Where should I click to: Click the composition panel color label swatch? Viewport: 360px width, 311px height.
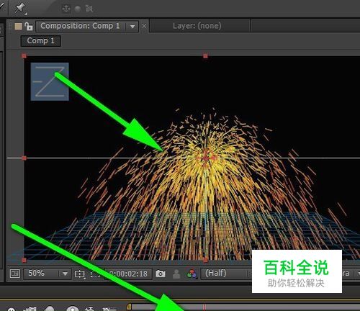pos(19,26)
